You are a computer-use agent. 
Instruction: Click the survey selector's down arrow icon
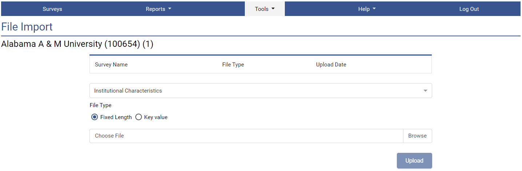click(425, 91)
